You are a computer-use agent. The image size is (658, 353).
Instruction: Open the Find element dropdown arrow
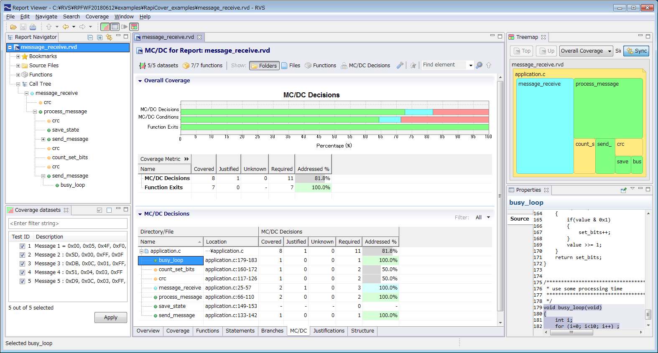tap(471, 66)
